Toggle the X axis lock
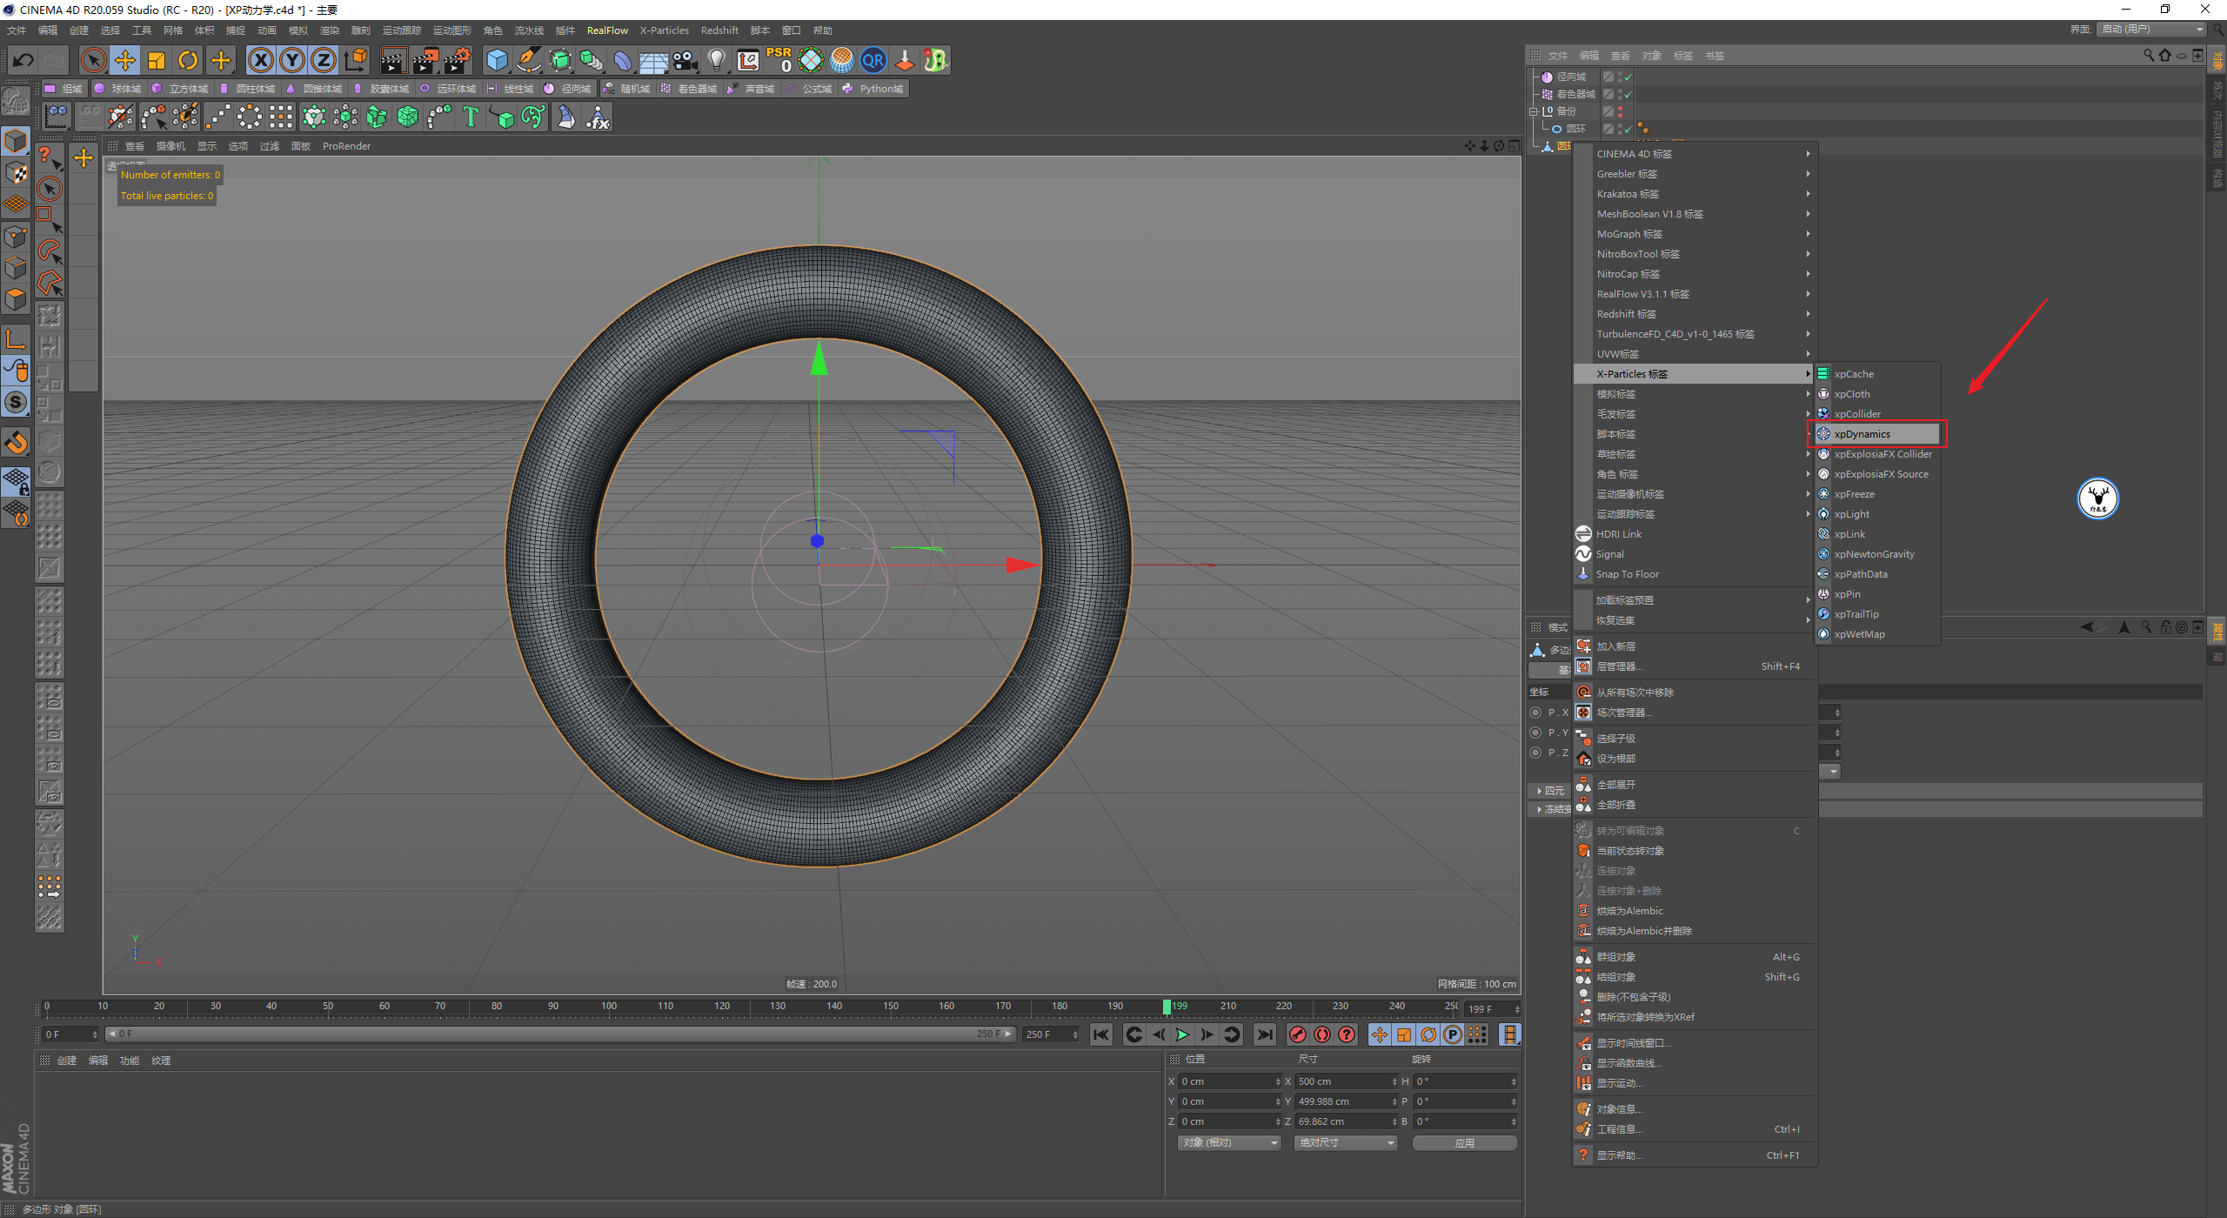This screenshot has height=1218, width=2227. (x=261, y=60)
